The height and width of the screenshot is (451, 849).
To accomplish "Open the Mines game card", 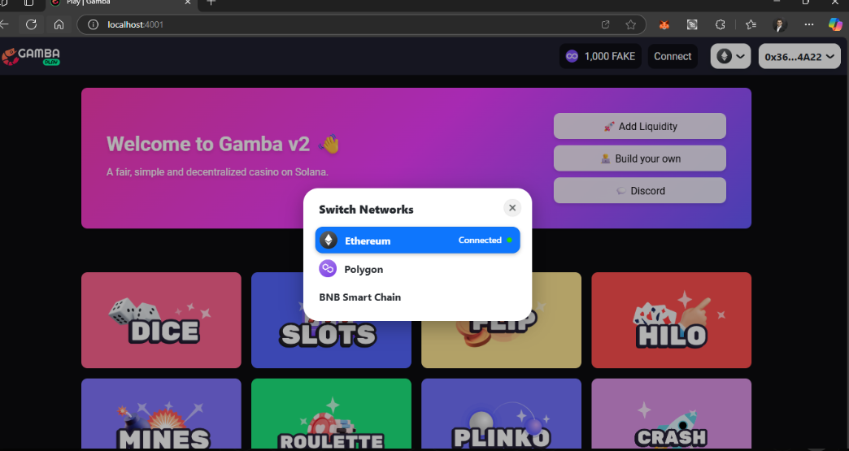I will tap(161, 414).
